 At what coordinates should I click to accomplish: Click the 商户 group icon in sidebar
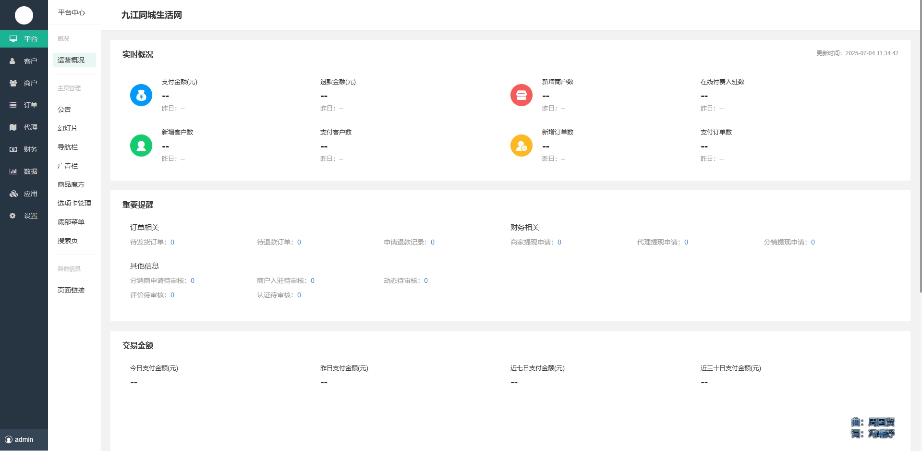[x=13, y=83]
